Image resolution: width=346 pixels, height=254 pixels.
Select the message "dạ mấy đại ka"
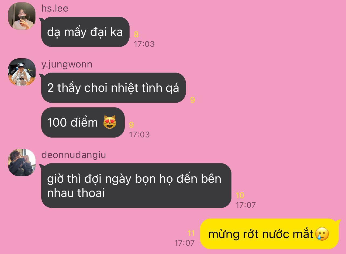click(85, 32)
